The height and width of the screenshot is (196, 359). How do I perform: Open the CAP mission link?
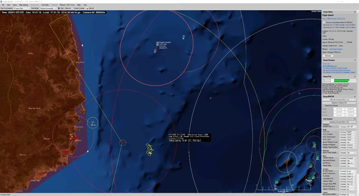(335, 49)
